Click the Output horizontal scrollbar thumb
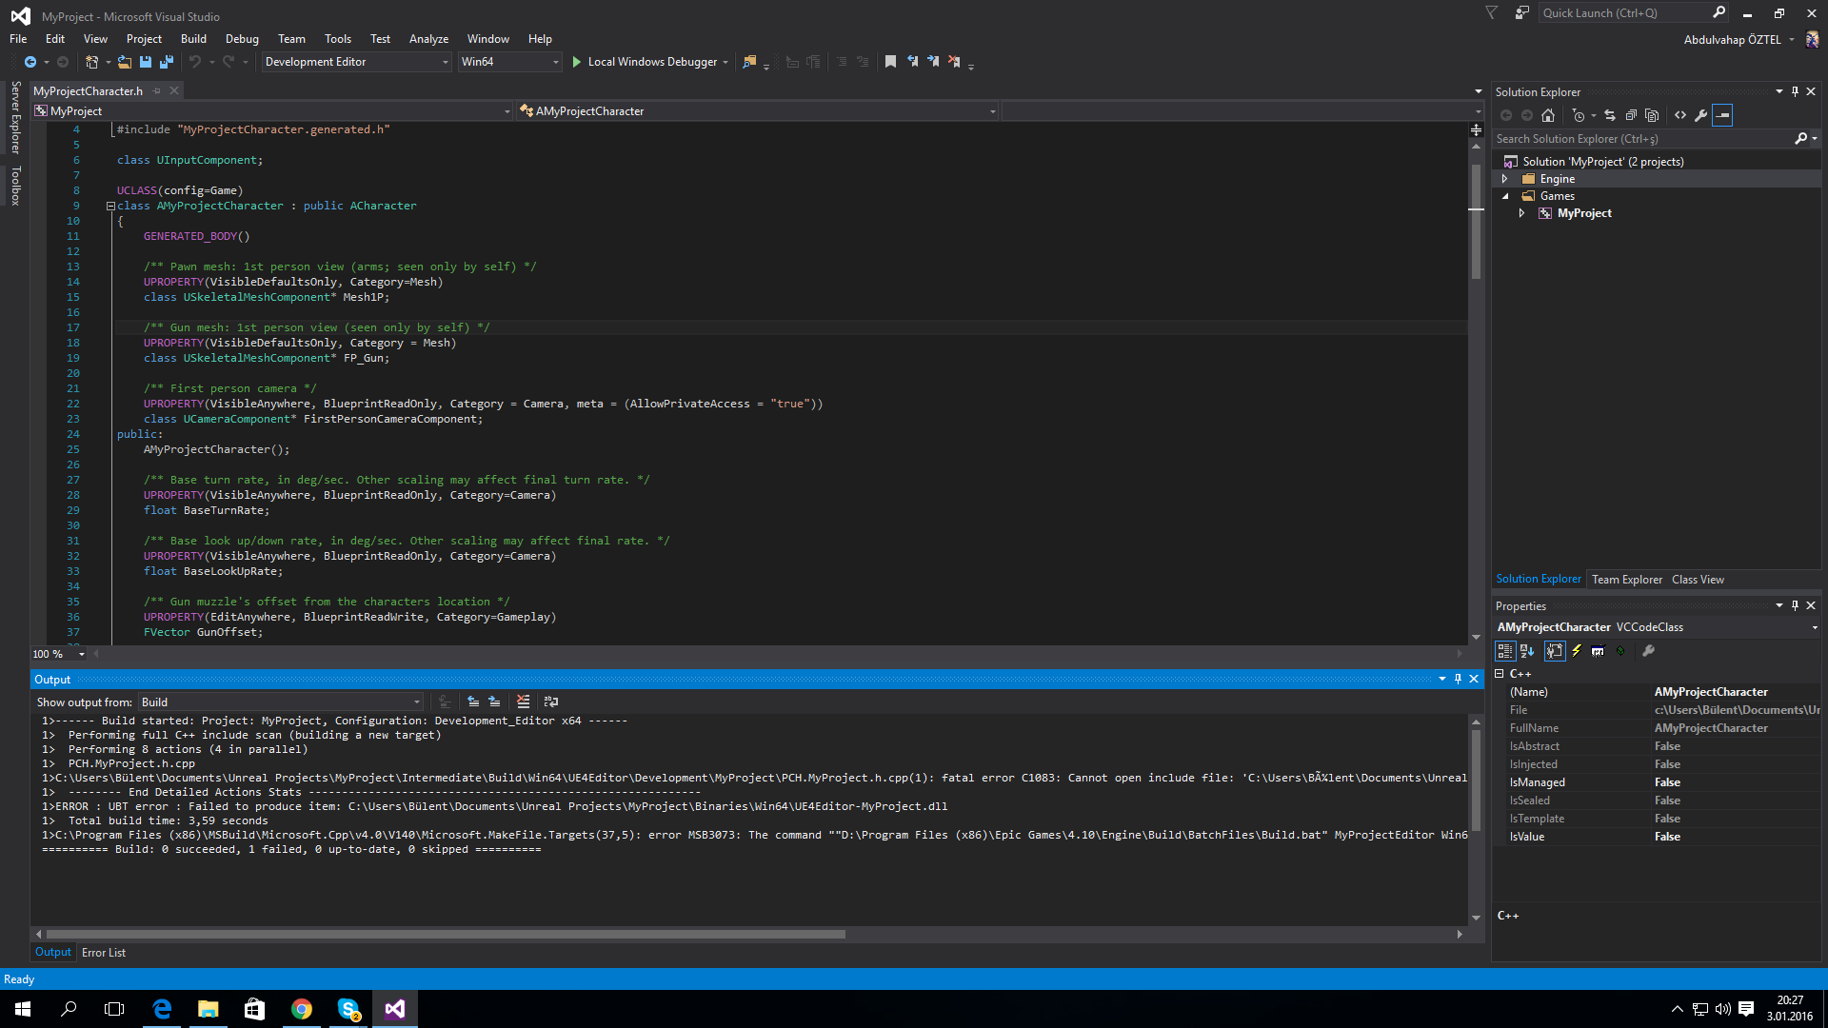1828x1028 pixels. coord(446,935)
